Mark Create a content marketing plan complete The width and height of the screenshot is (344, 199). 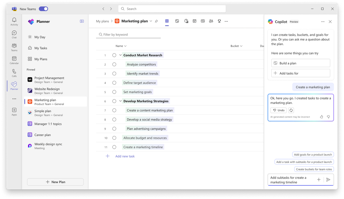114,111
